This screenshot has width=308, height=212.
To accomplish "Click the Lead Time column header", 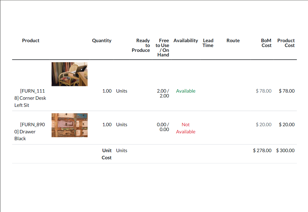I will pos(208,43).
